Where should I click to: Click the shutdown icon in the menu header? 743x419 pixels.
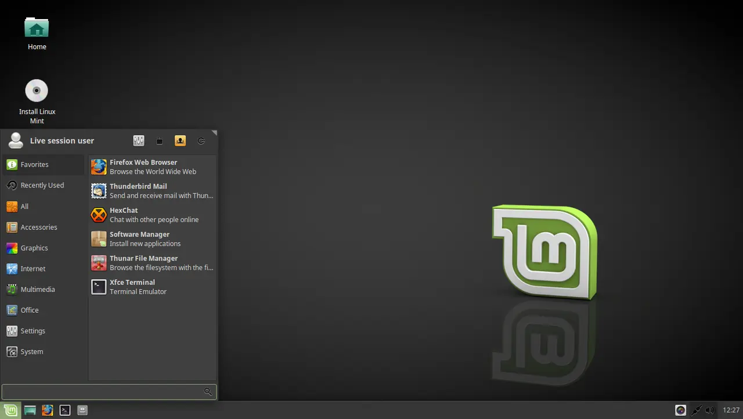[201, 140]
